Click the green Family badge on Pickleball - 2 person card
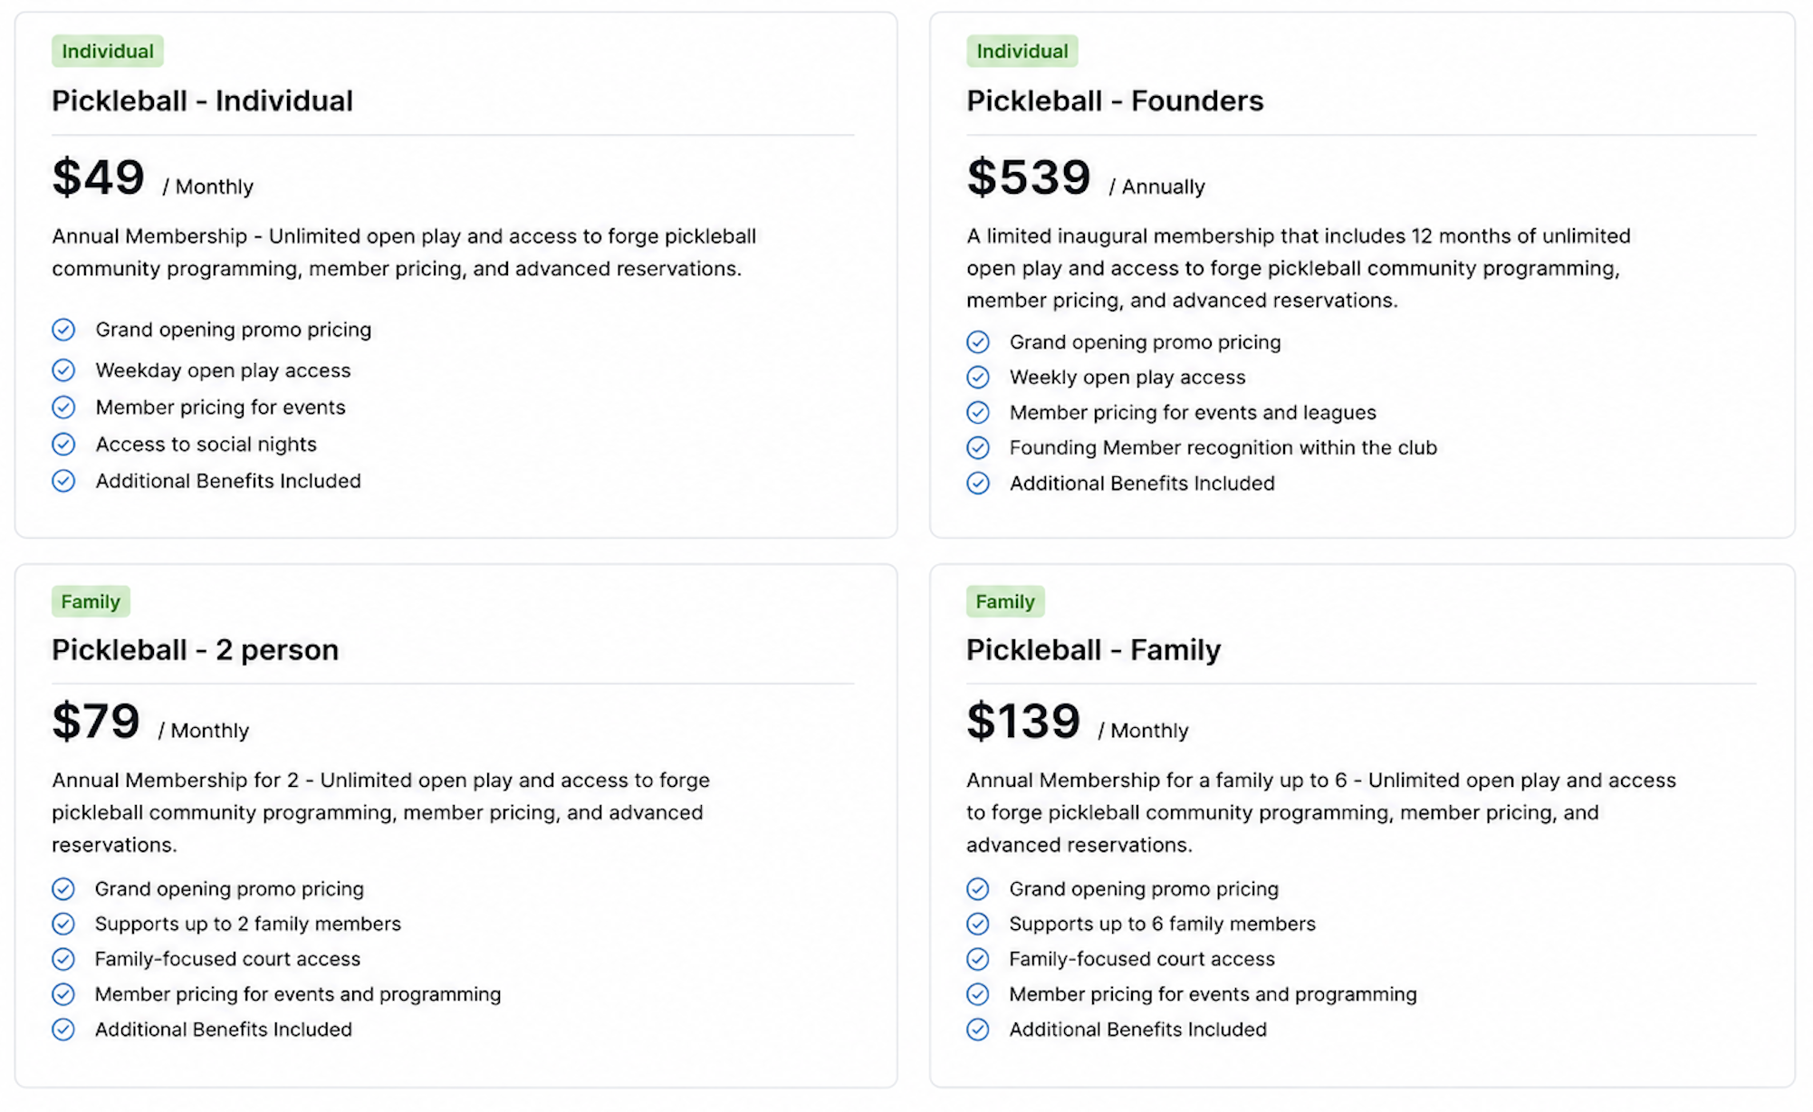 [91, 601]
